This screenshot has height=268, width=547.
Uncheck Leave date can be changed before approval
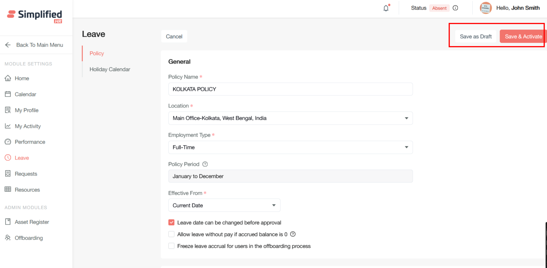point(171,223)
